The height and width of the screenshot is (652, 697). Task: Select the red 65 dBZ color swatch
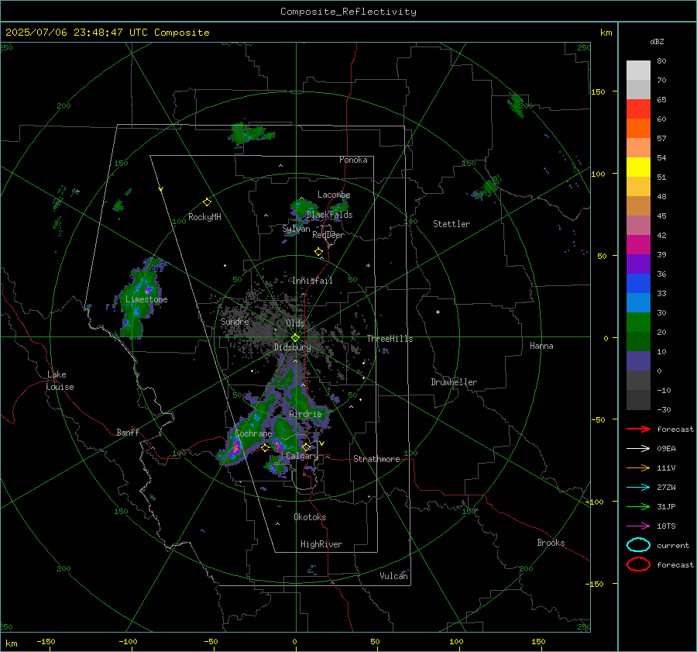[x=638, y=109]
